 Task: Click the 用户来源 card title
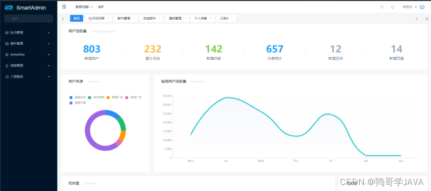tap(76, 81)
